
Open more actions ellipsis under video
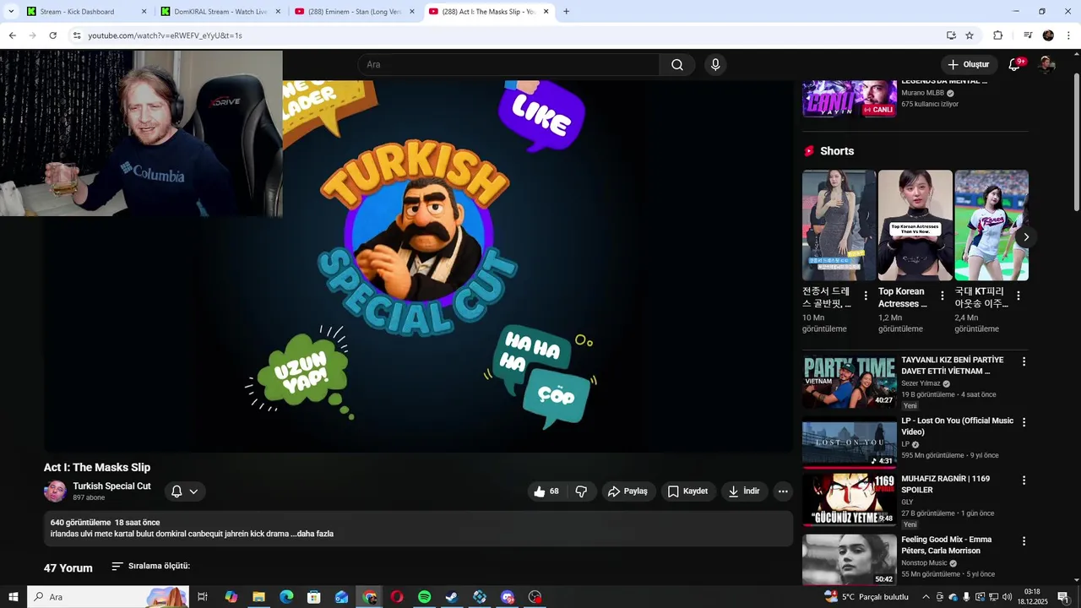783,491
